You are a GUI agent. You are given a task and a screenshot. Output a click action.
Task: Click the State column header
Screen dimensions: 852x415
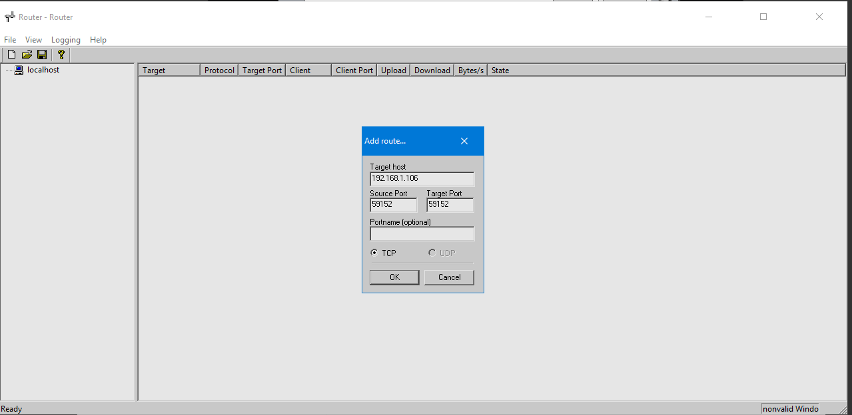point(667,70)
